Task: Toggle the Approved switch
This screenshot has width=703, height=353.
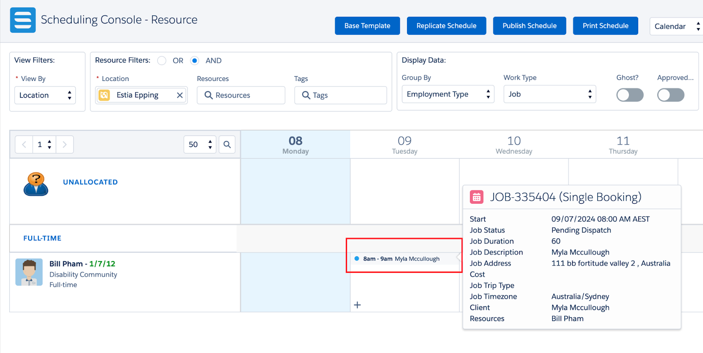Action: click(671, 95)
